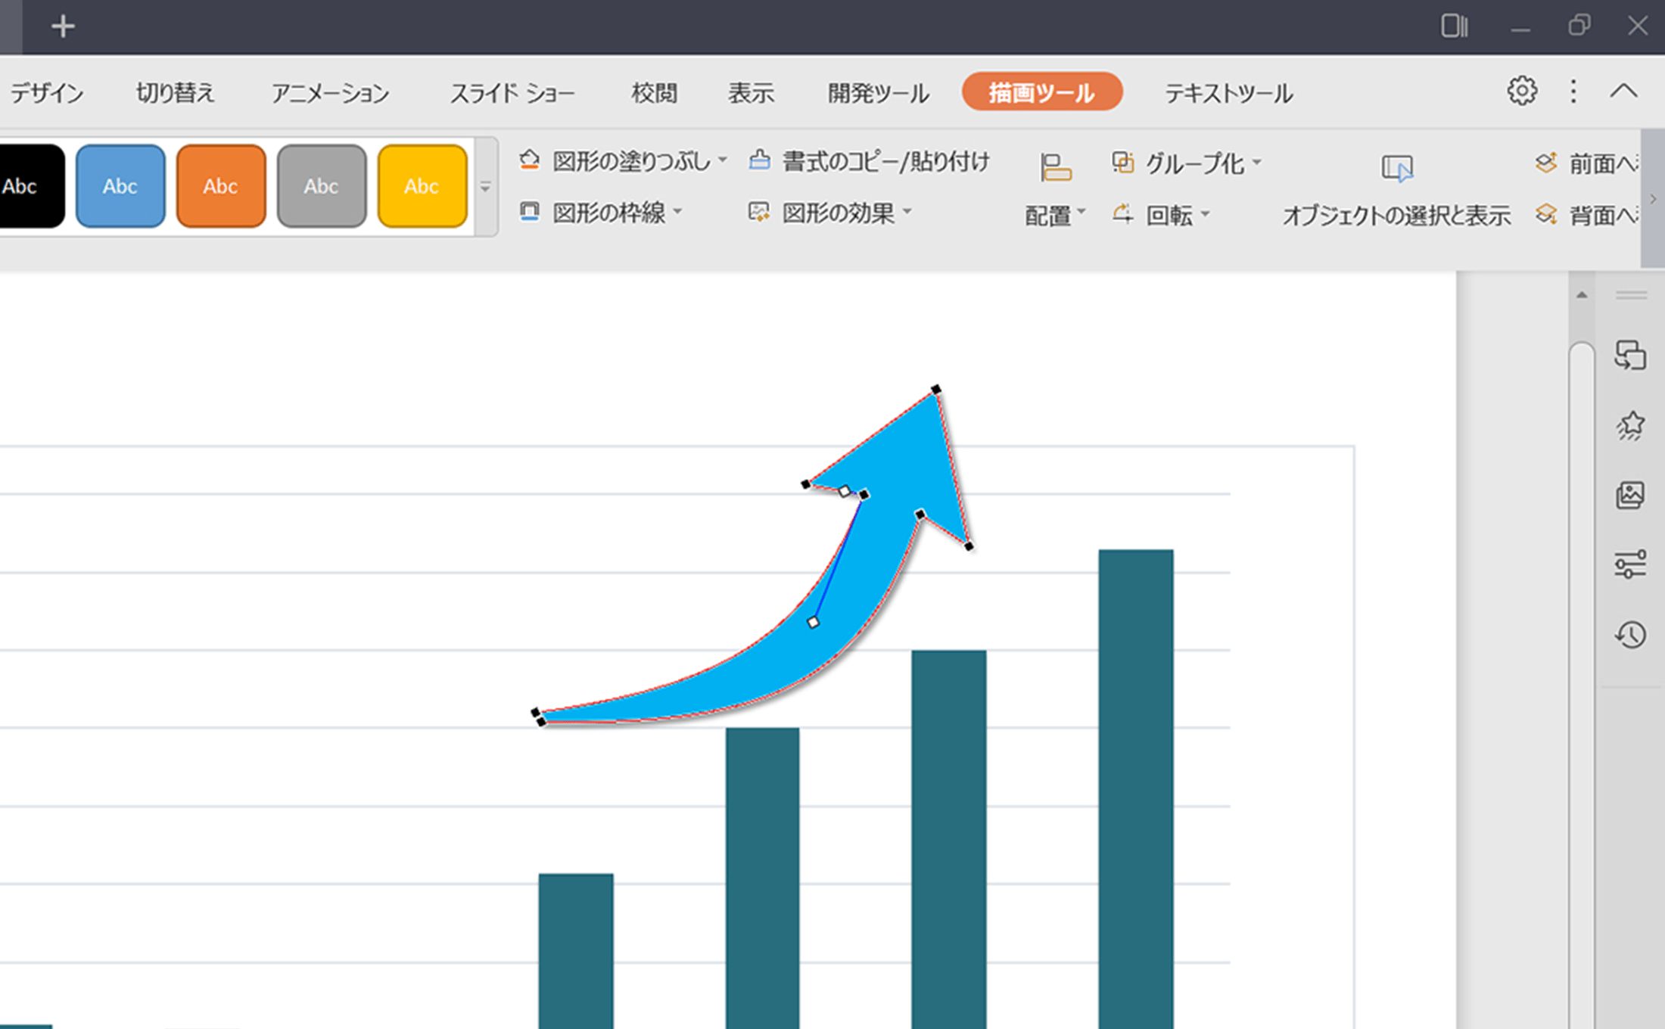The width and height of the screenshot is (1665, 1029).
Task: Apply the orange Abc shape style
Action: (x=221, y=186)
